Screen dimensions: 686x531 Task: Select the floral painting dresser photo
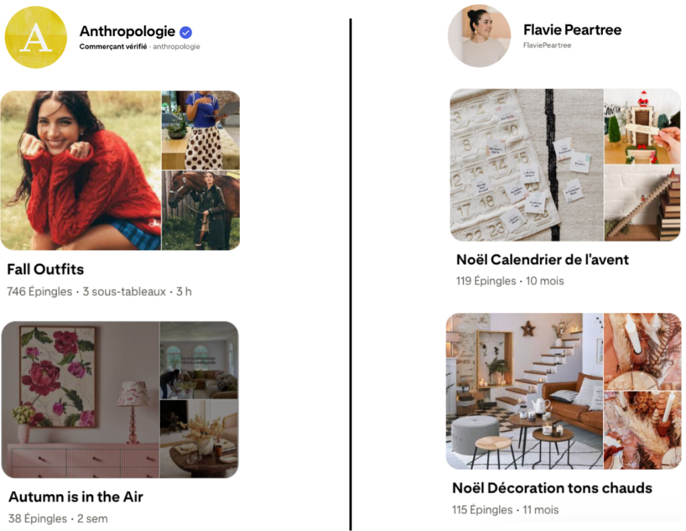[80, 399]
